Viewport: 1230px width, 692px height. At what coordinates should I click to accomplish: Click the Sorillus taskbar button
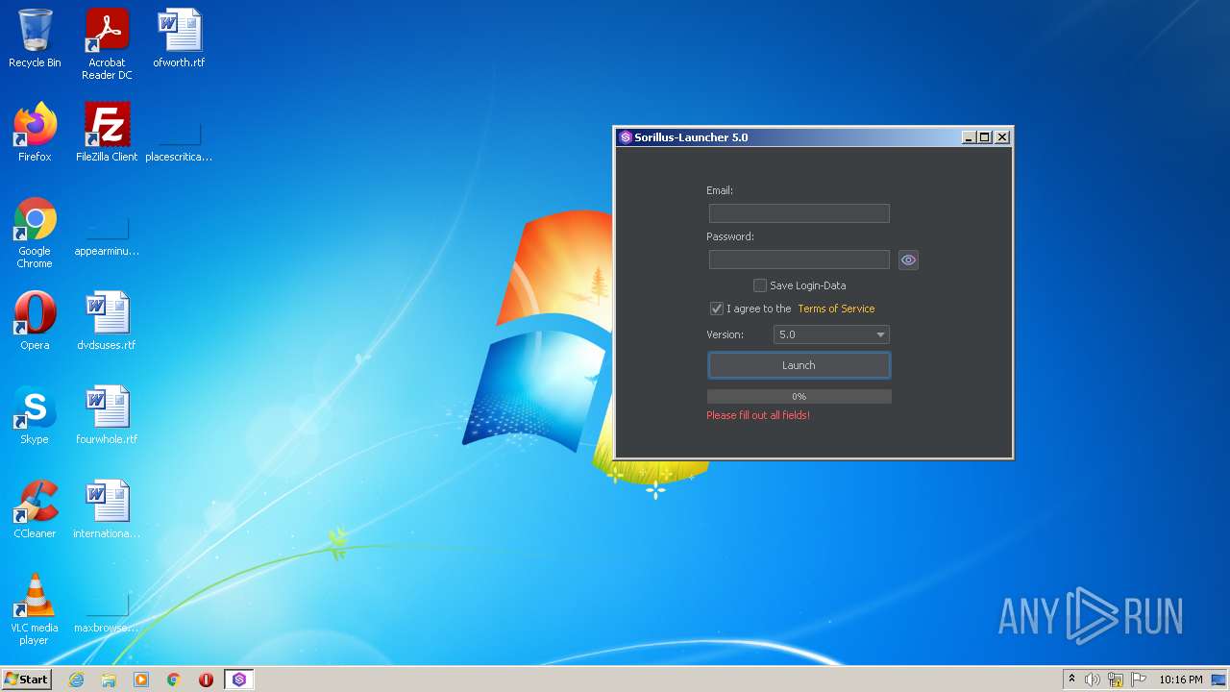[238, 680]
